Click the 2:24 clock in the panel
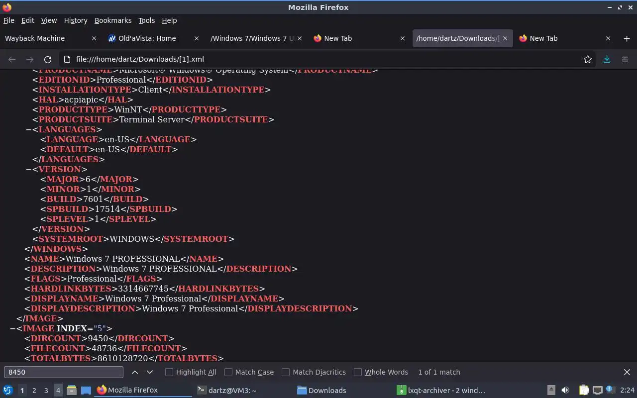The height and width of the screenshot is (398, 637). point(627,390)
